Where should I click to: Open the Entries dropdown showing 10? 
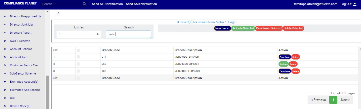(79, 34)
